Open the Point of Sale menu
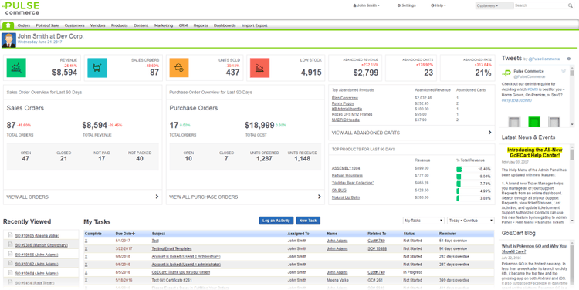Viewport: 579px width, 290px height. point(47,25)
